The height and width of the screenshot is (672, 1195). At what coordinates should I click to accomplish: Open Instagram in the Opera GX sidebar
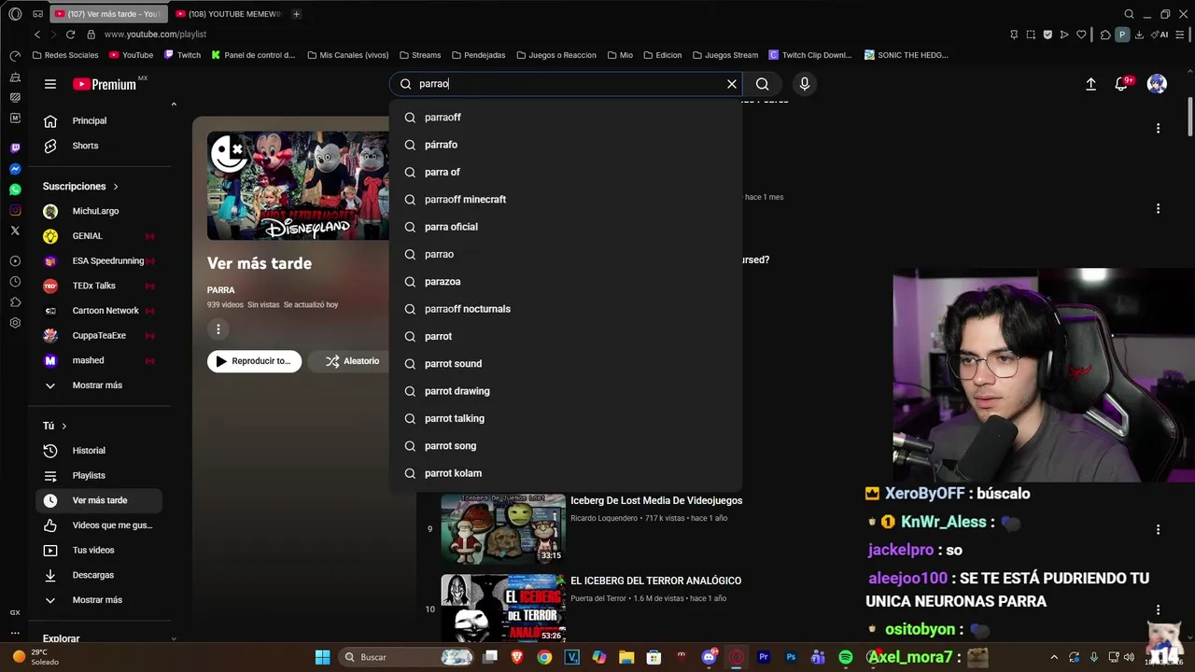pos(15,210)
